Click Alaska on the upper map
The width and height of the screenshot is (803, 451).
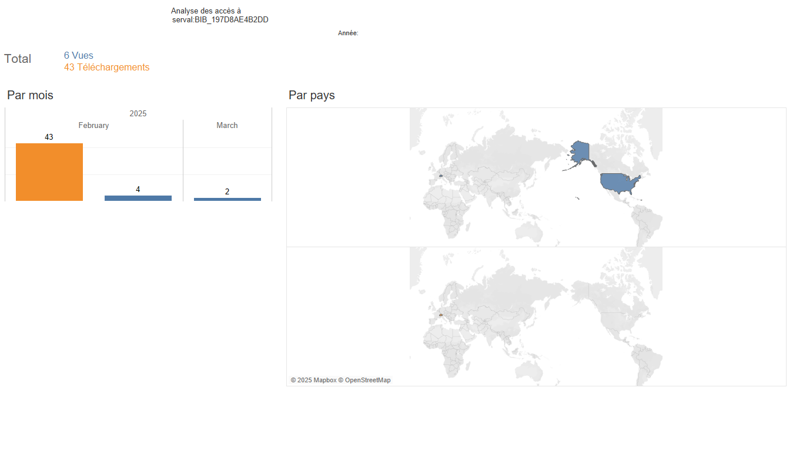pyautogui.click(x=580, y=152)
